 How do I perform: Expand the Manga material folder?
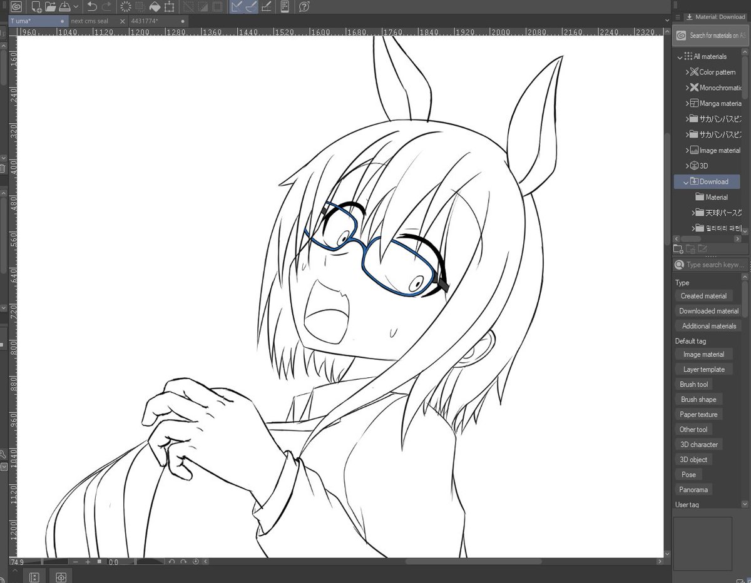[x=687, y=104]
